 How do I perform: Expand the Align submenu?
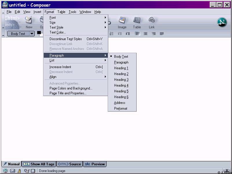(76, 77)
